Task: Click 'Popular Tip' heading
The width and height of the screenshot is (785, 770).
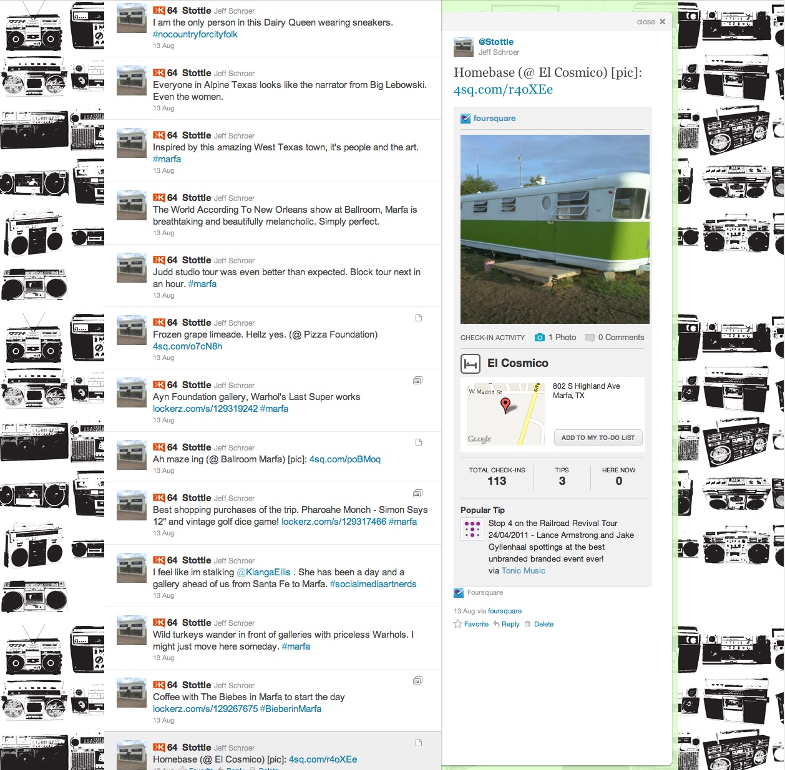Action: [x=482, y=510]
